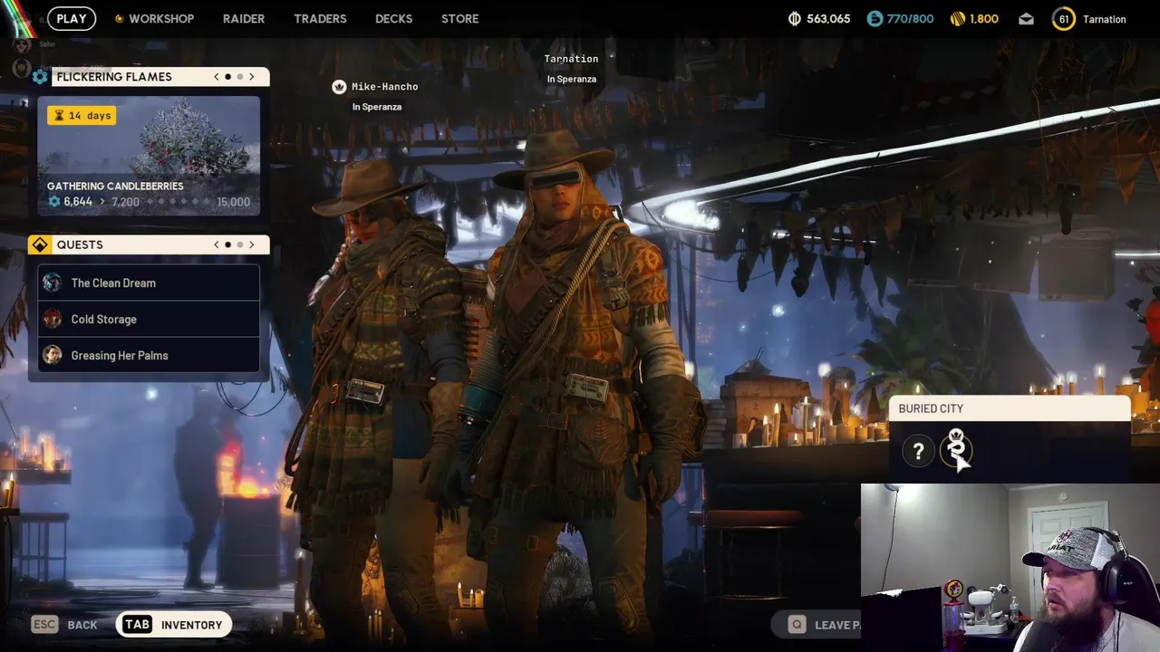The image size is (1160, 652).
Task: Open the RAIDER tab
Action: (244, 18)
